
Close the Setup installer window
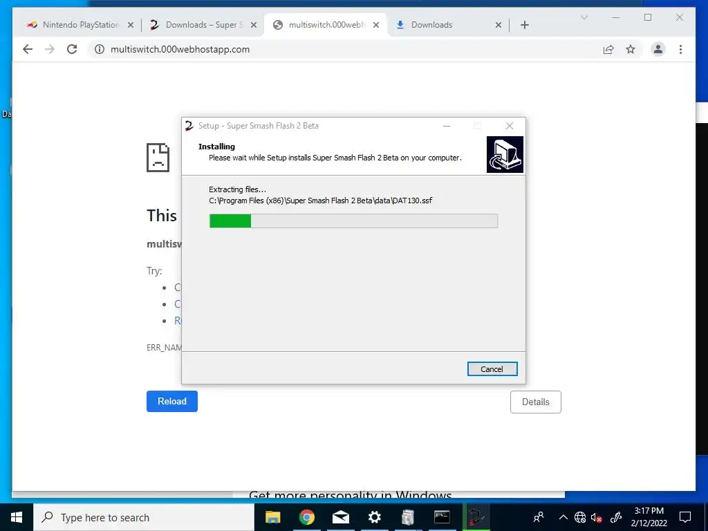[x=510, y=126]
